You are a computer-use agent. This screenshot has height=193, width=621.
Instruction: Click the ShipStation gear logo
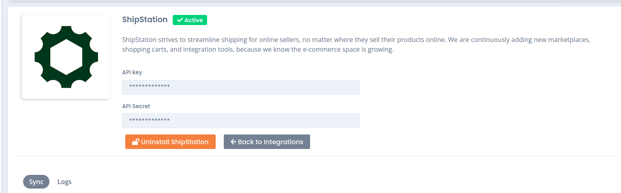coord(66,57)
